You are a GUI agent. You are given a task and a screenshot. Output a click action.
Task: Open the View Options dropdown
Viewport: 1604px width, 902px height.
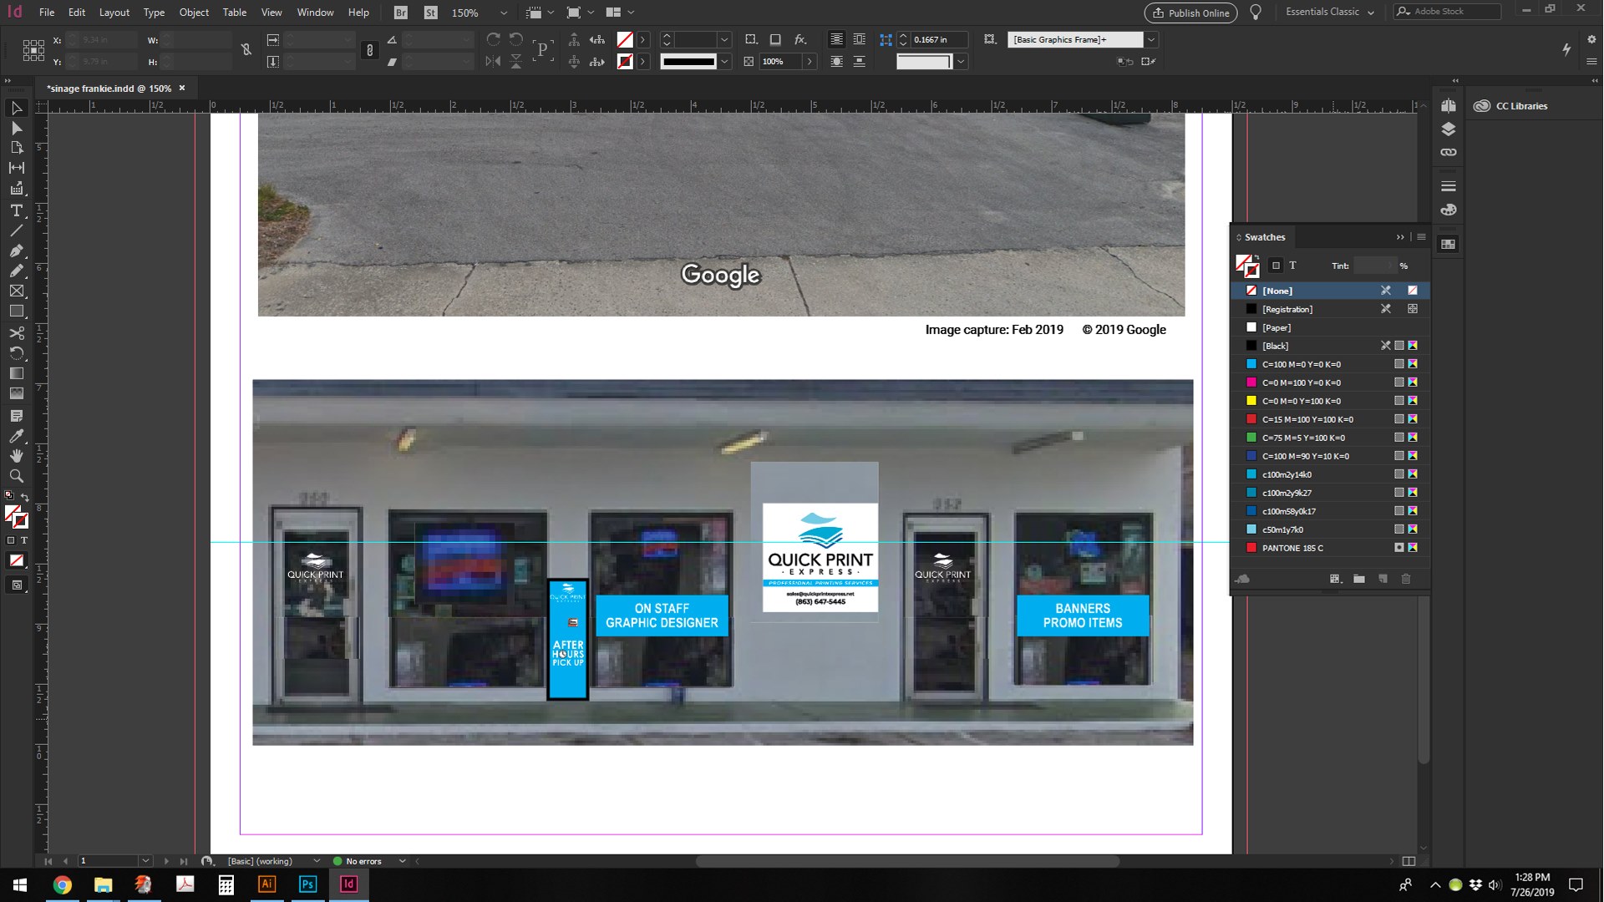(539, 13)
